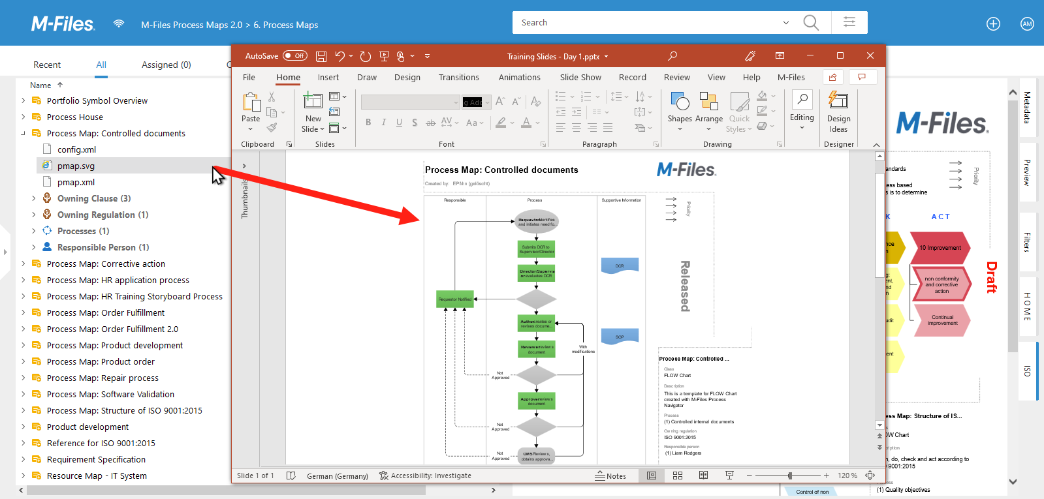
Task: Insert a New Slide
Action: pos(313,104)
